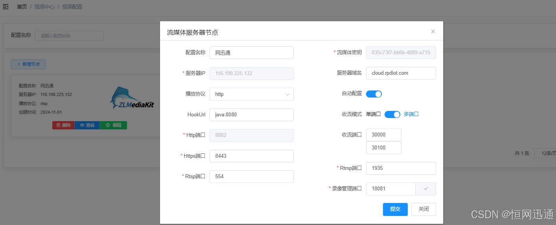The width and height of the screenshot is (556, 225).
Task: Click the 关闭 button
Action: tap(423, 209)
